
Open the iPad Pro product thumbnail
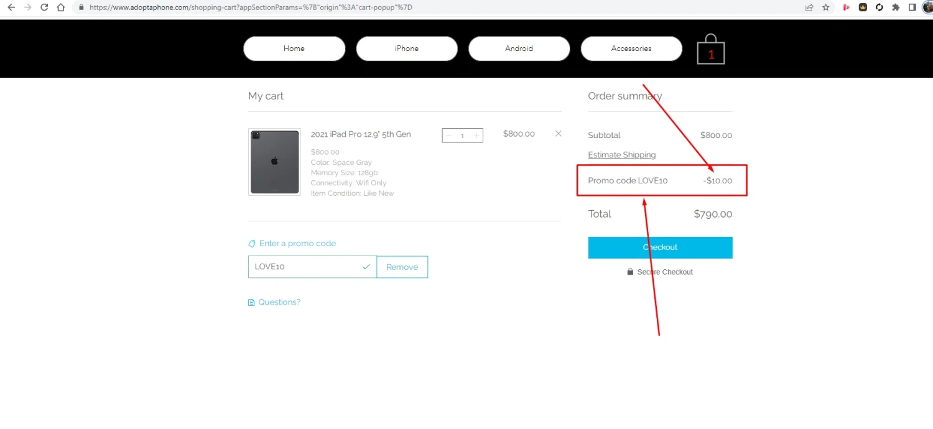(x=274, y=162)
